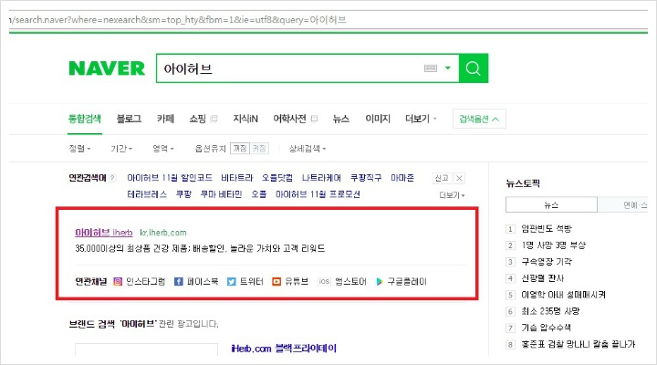This screenshot has height=365, width=657.
Task: Open the kr.iherb.com URL link
Action: [x=163, y=233]
